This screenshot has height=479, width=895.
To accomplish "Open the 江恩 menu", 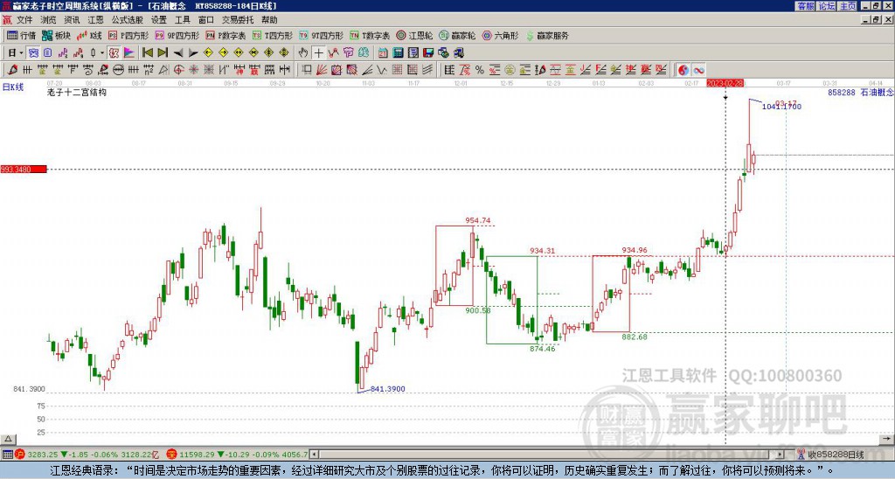I will coord(95,20).
